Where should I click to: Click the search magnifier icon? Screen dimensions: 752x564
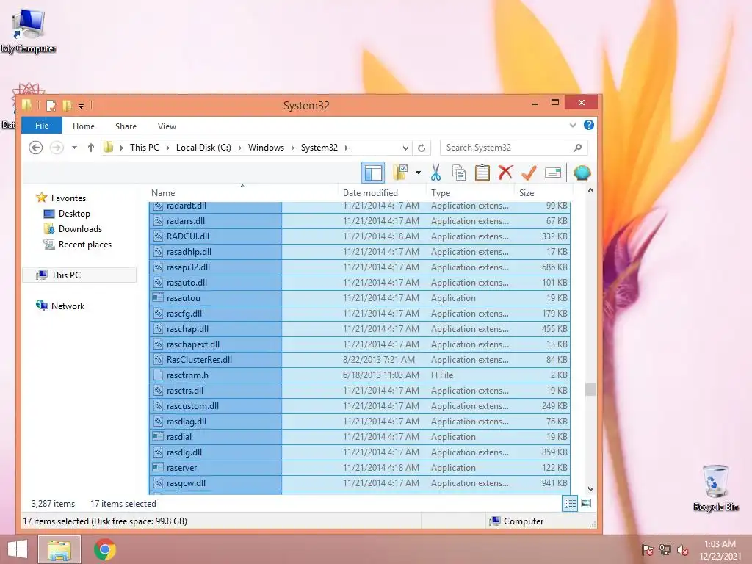click(577, 148)
